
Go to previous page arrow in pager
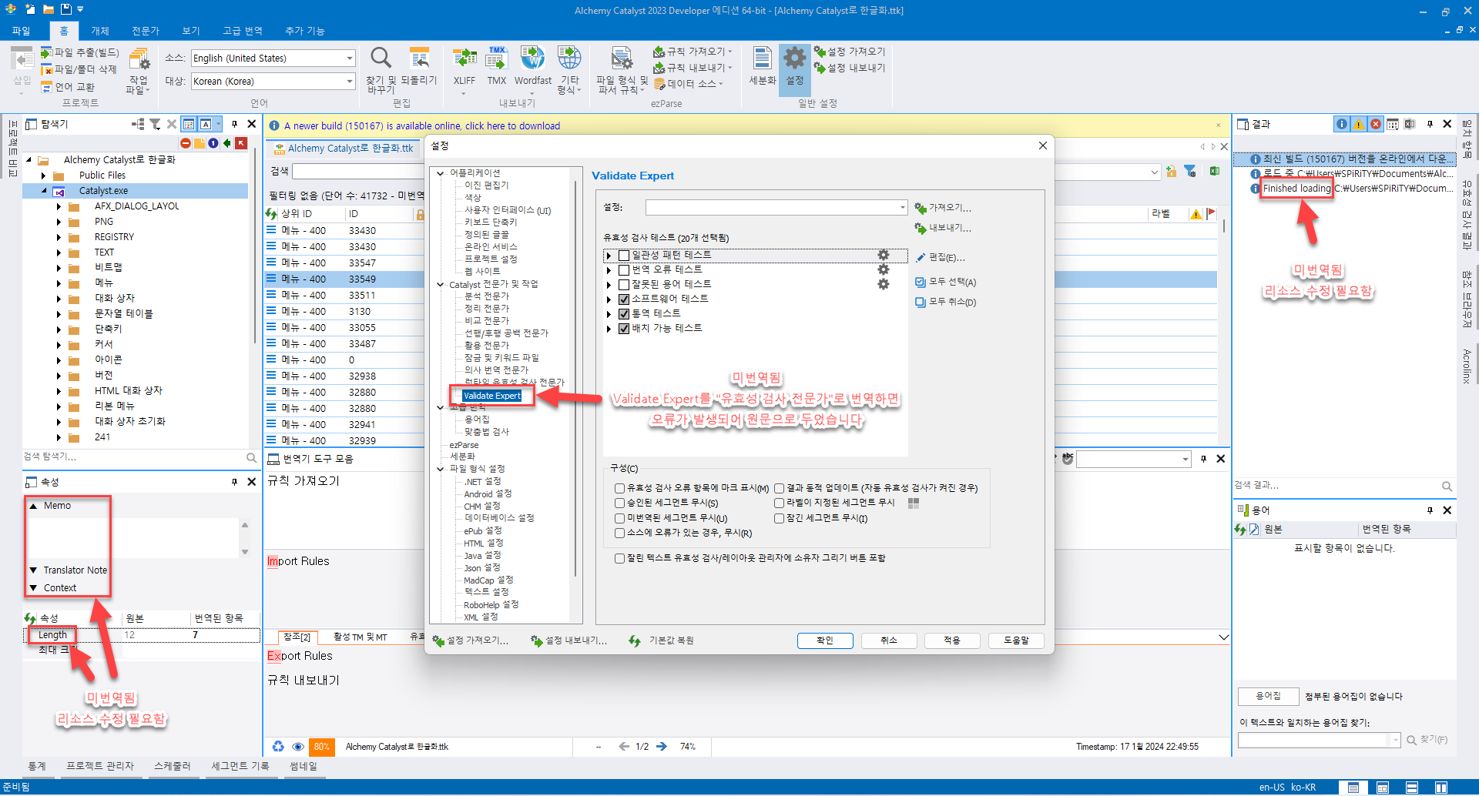pos(624,747)
